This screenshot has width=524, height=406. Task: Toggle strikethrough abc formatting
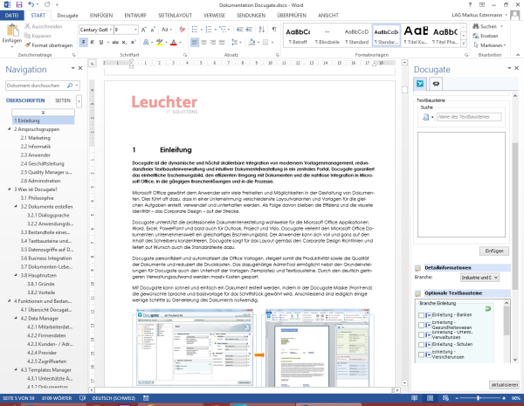click(115, 42)
